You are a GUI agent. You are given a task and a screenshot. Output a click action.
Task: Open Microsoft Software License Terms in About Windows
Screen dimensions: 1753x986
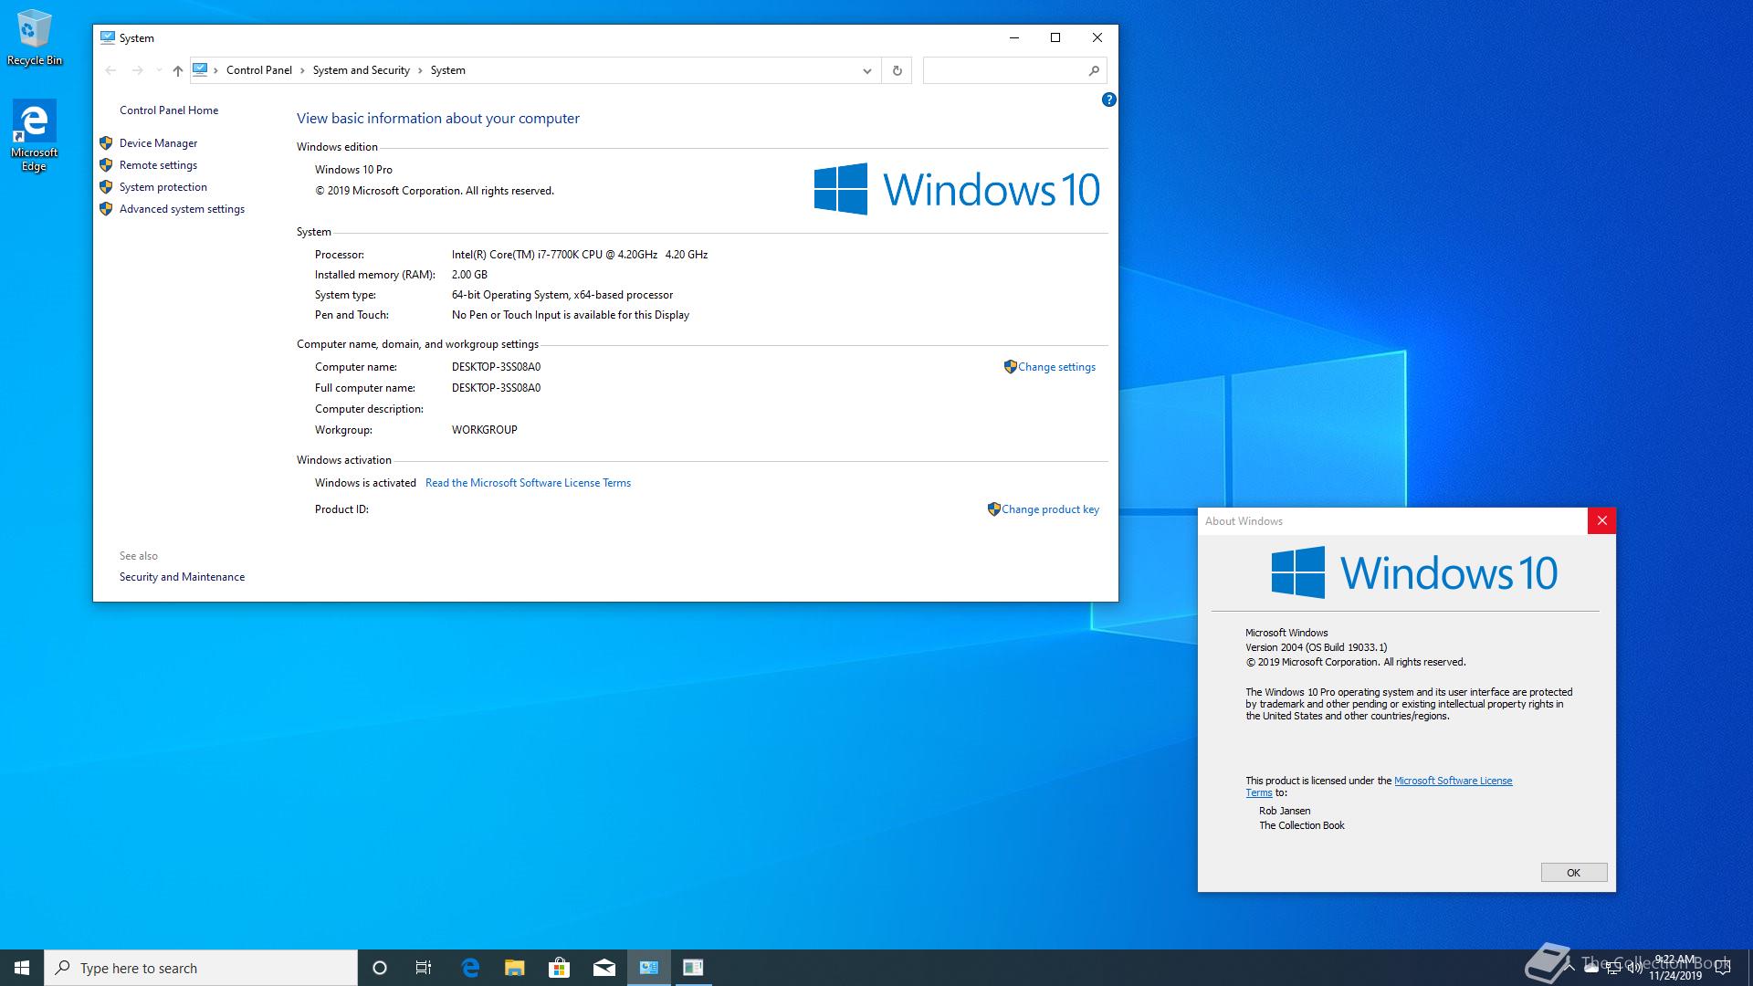(1453, 781)
